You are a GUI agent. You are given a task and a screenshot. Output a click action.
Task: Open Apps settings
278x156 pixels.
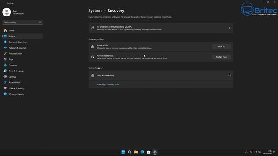coord(22,59)
